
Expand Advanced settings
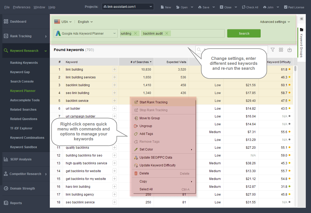(x=275, y=22)
